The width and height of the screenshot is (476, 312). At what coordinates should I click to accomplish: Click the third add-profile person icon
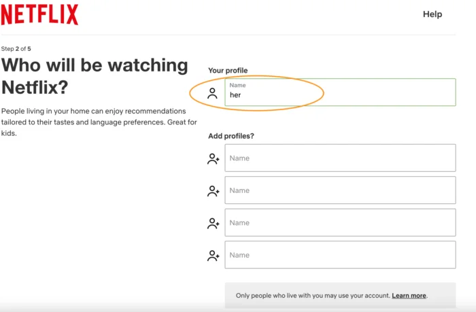point(214,223)
